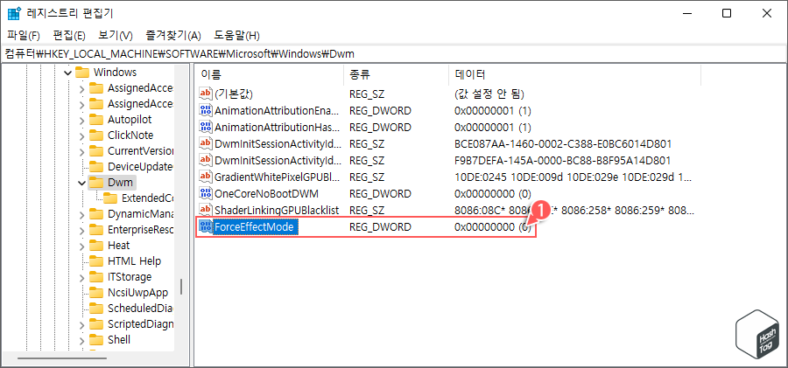Select the (기본값) value name

[x=234, y=94]
